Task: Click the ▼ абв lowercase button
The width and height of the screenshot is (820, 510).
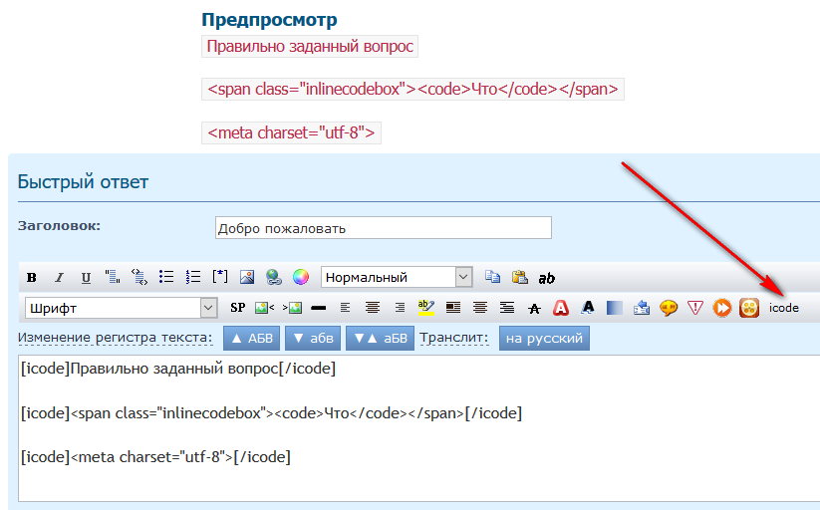Action: 313,339
